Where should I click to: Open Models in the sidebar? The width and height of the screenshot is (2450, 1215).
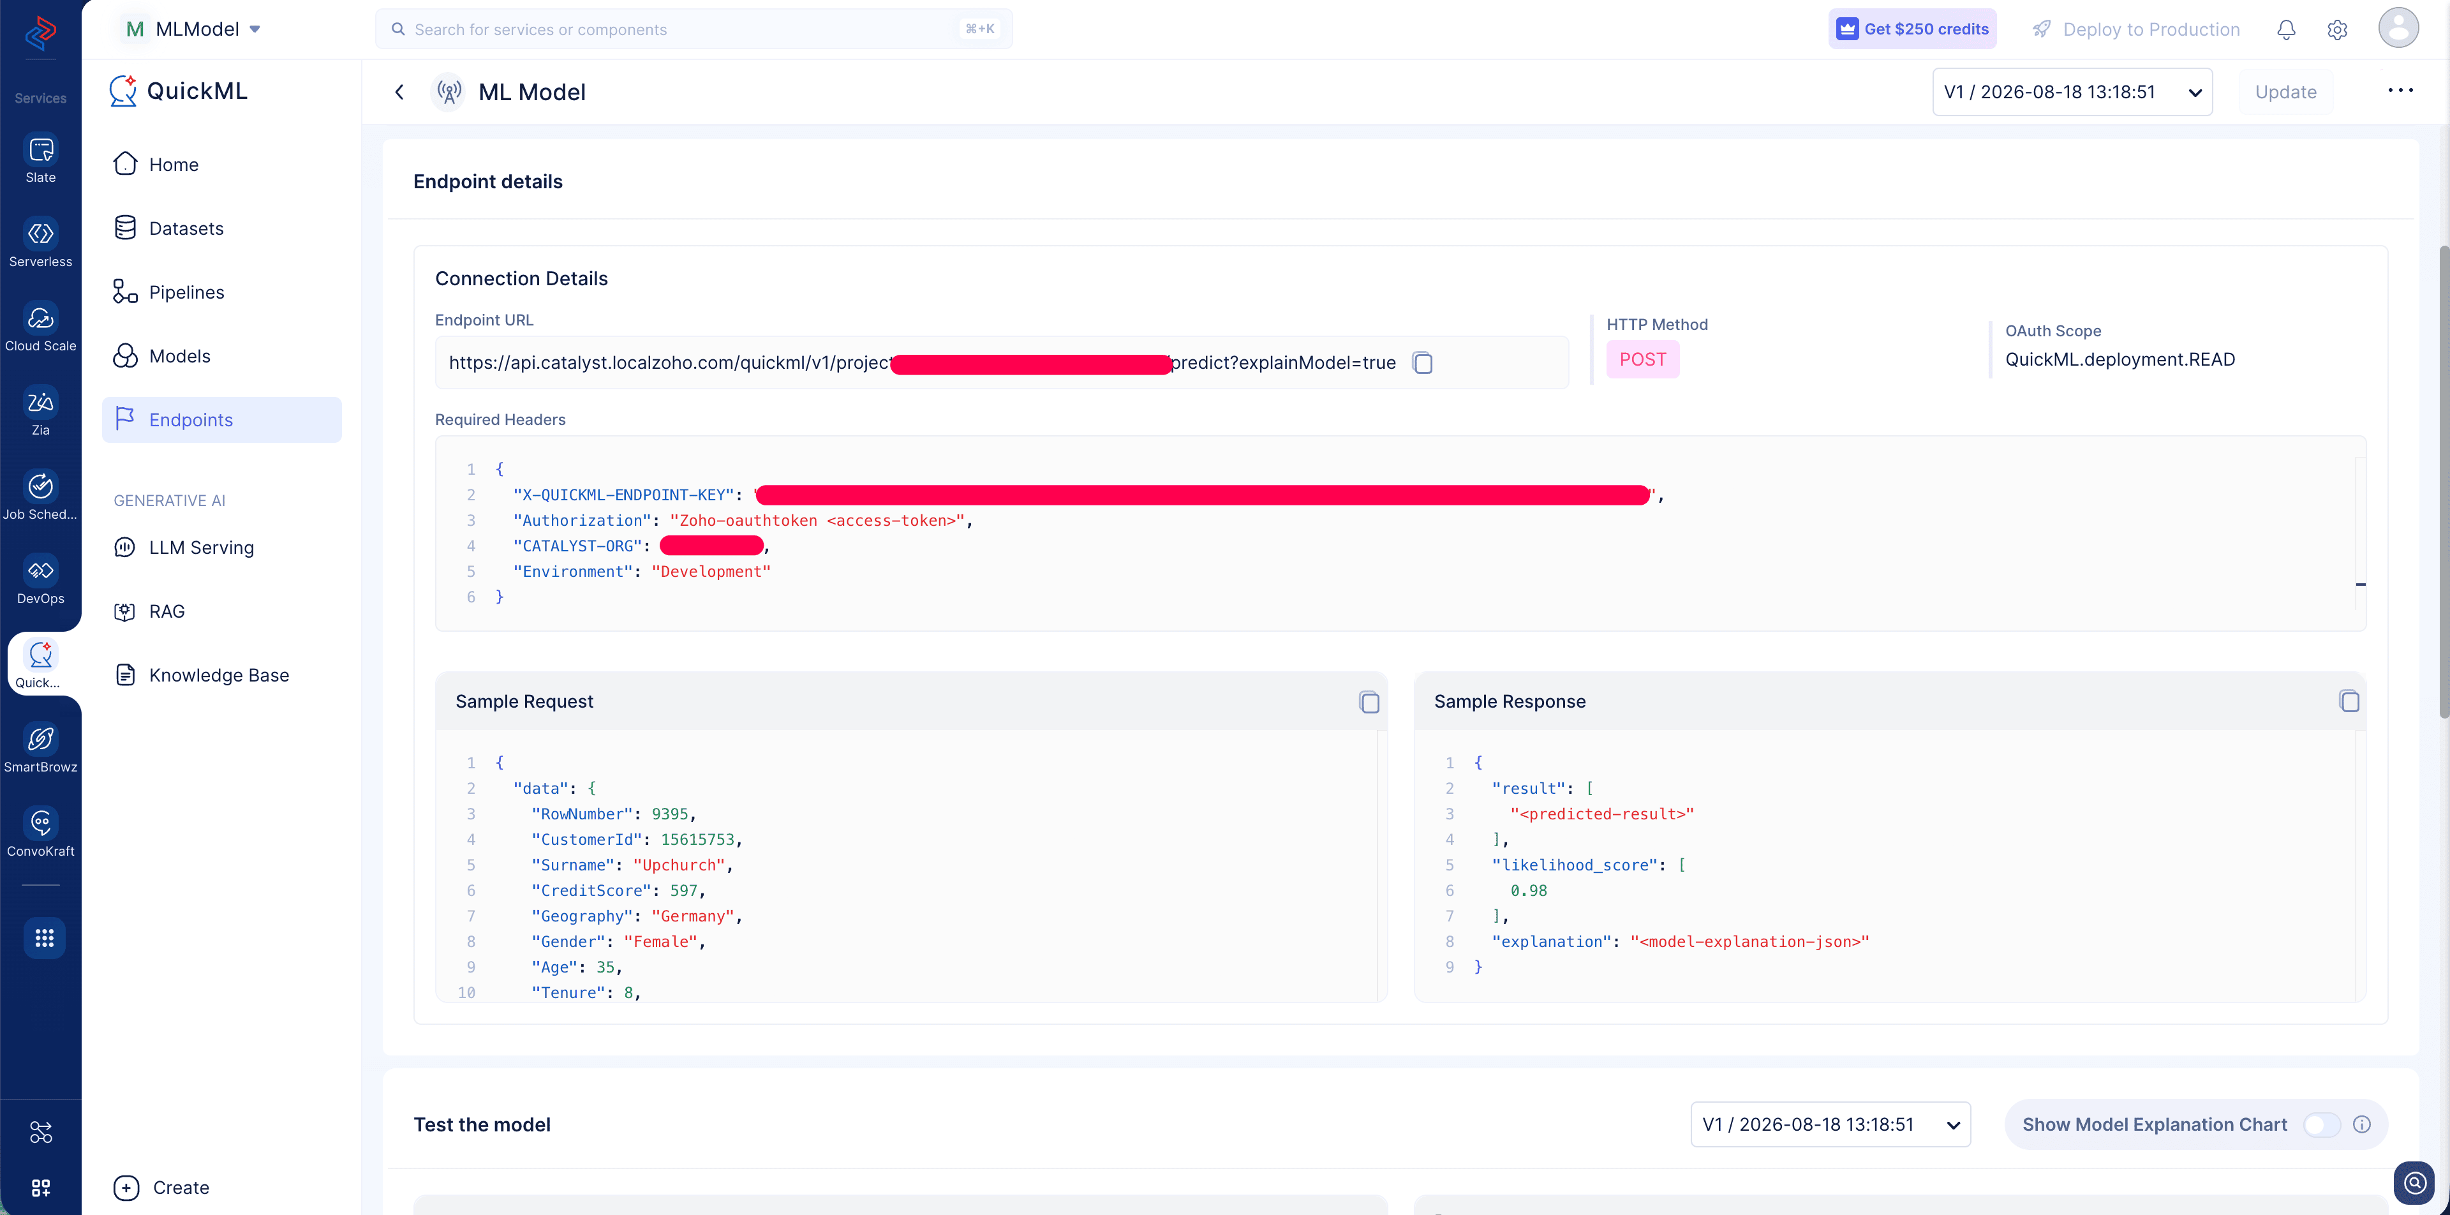221,356
